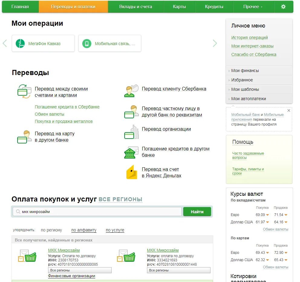Show next operations with the right arrow

click(x=215, y=43)
